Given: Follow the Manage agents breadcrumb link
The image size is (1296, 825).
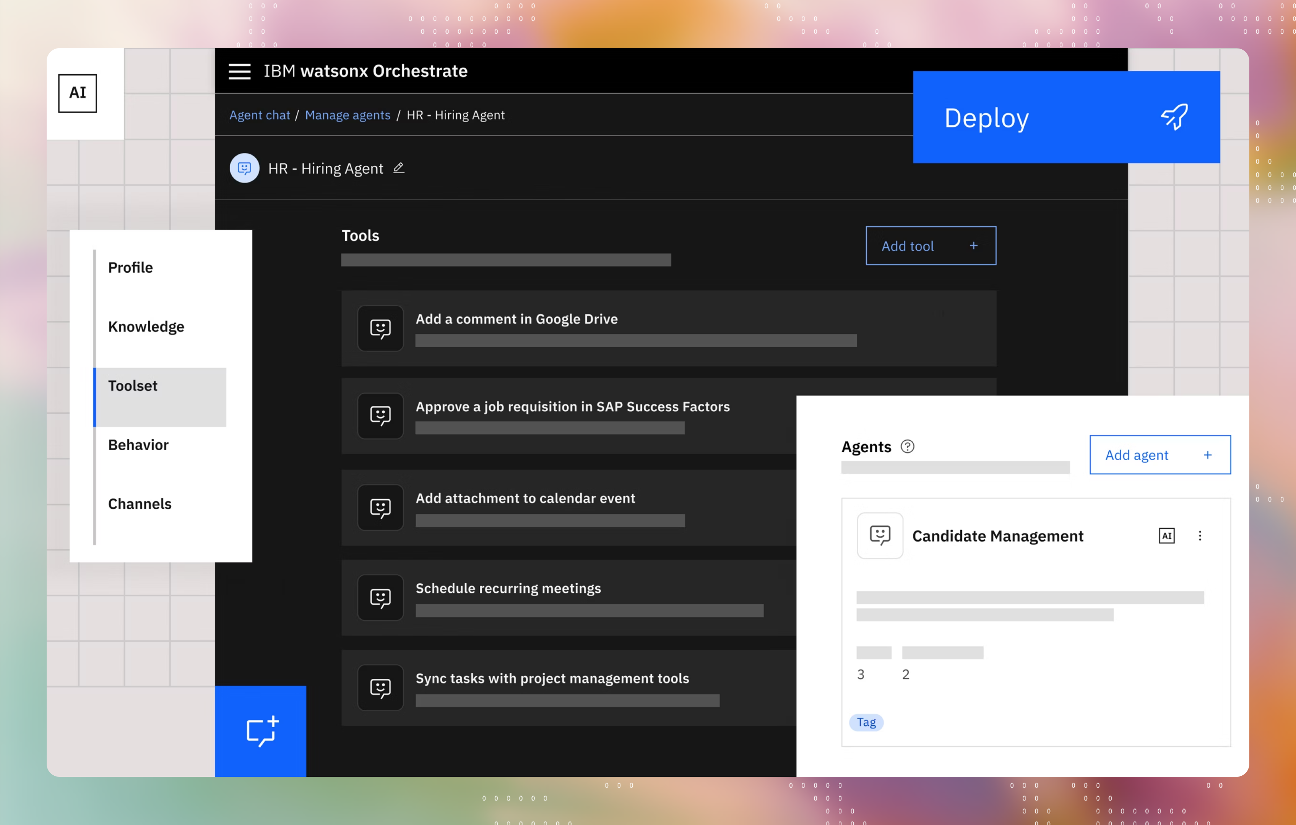Looking at the screenshot, I should (x=348, y=115).
